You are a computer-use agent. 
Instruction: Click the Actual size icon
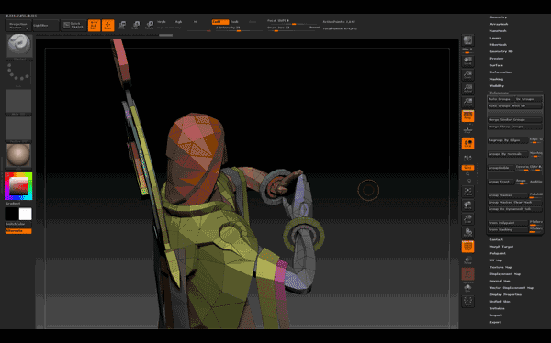click(467, 88)
